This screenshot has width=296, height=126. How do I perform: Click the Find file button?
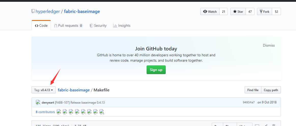click(x=253, y=90)
